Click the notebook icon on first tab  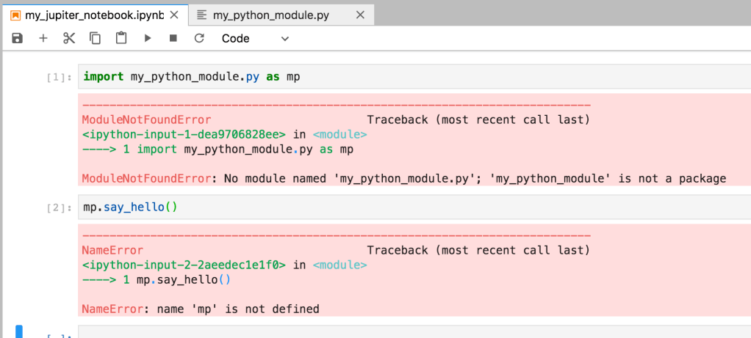pyautogui.click(x=15, y=15)
